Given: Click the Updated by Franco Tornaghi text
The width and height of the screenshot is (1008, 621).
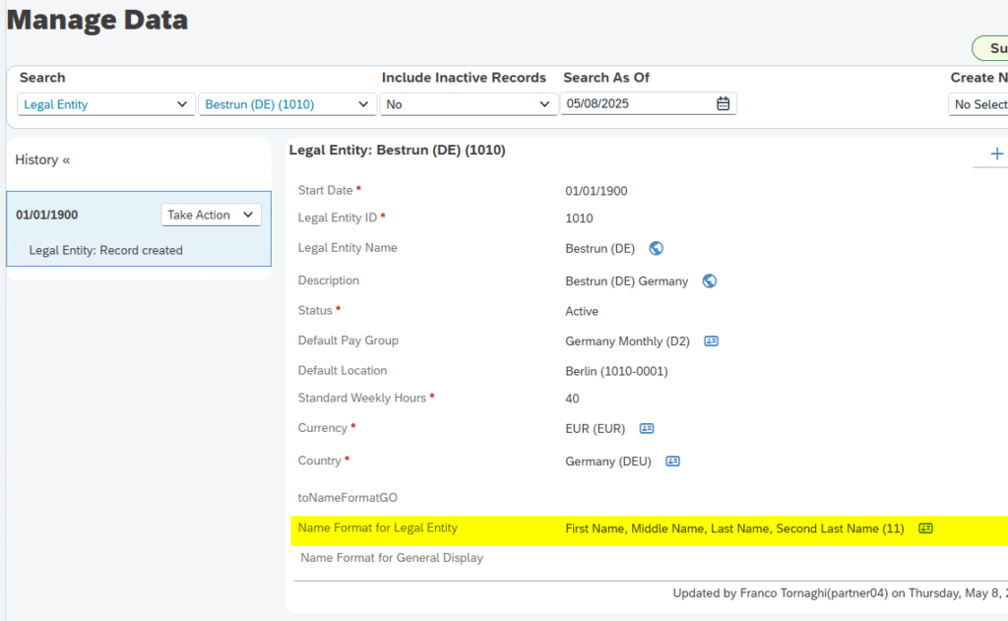Looking at the screenshot, I should tap(841, 593).
